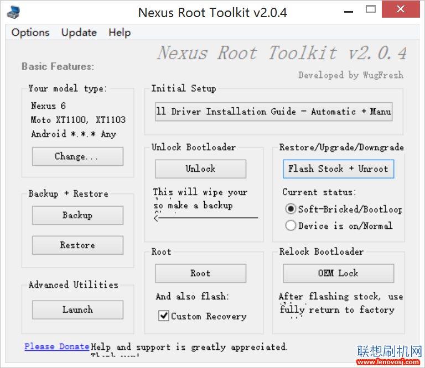Image resolution: width=425 pixels, height=368 pixels.
Task: Close the Nexus Root Toolkit window
Action: [x=401, y=9]
